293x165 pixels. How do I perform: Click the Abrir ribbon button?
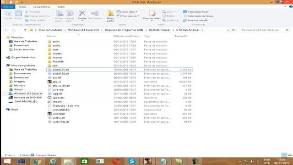[x=169, y=12]
